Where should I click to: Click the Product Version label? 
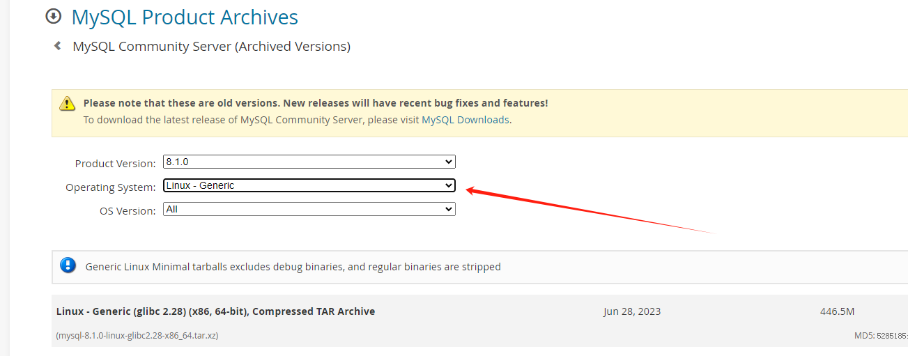coord(115,164)
